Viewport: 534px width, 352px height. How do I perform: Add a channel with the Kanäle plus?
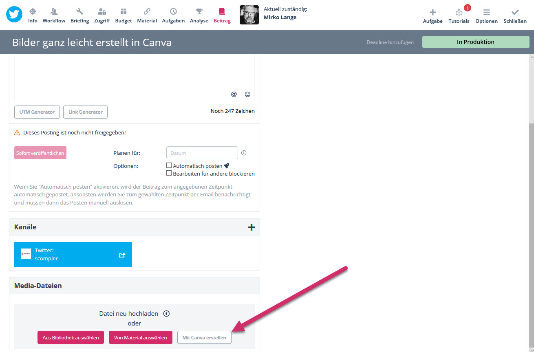[x=251, y=227]
